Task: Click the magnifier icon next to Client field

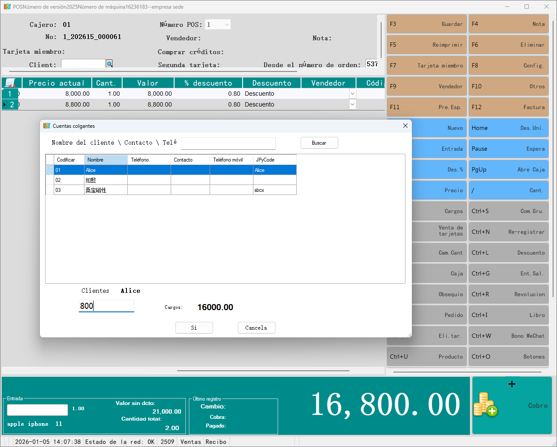Action: coord(110,64)
